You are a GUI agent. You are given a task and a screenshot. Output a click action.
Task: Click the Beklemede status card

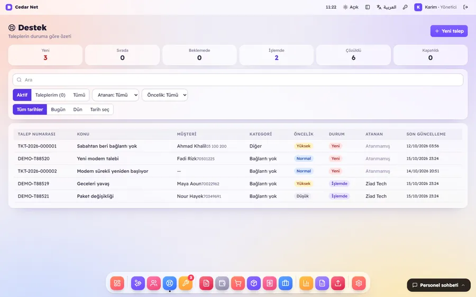point(199,55)
